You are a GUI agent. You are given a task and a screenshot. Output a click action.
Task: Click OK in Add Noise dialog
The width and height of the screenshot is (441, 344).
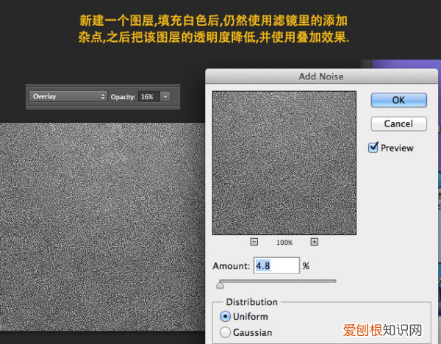[399, 100]
